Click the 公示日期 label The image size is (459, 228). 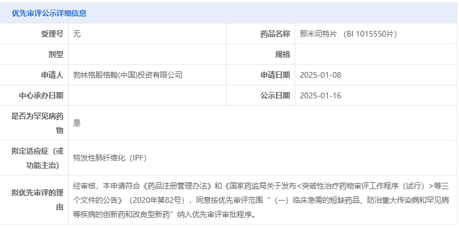(275, 95)
